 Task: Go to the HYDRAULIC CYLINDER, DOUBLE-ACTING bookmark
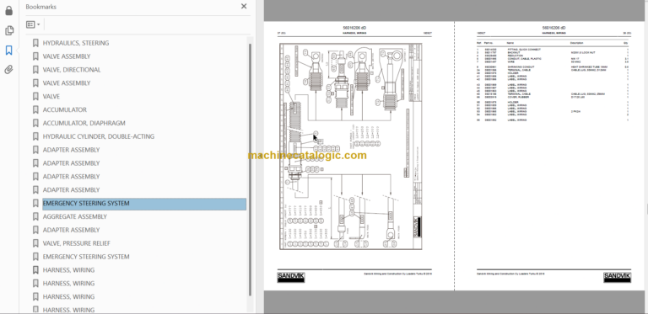pos(99,136)
